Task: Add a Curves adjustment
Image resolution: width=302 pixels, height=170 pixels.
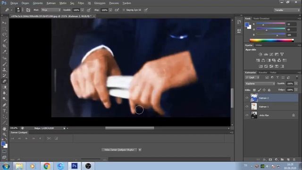Action: pyautogui.click(x=271, y=54)
